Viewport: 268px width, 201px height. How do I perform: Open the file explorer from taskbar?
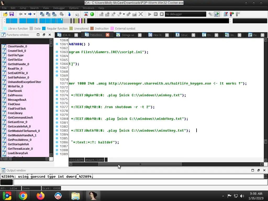[76, 196]
